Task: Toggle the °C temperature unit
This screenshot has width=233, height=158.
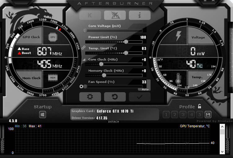Action: (x=200, y=66)
